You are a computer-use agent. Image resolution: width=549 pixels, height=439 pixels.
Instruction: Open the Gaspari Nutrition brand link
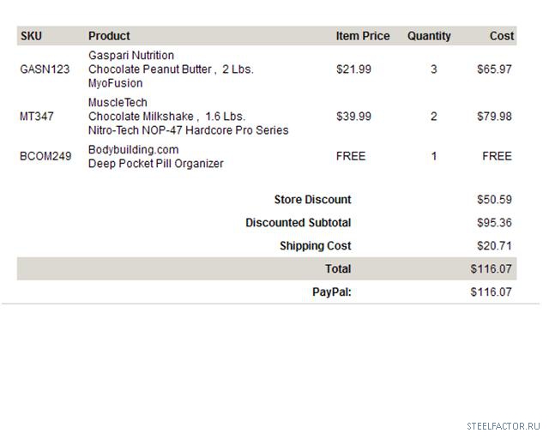click(x=131, y=56)
